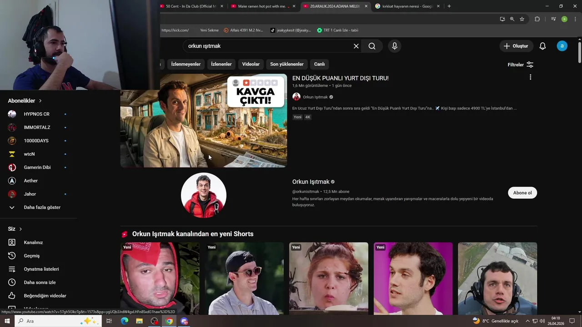The image size is (582, 327).
Task: Open the Chrome extensions puzzle icon
Action: pyautogui.click(x=537, y=19)
